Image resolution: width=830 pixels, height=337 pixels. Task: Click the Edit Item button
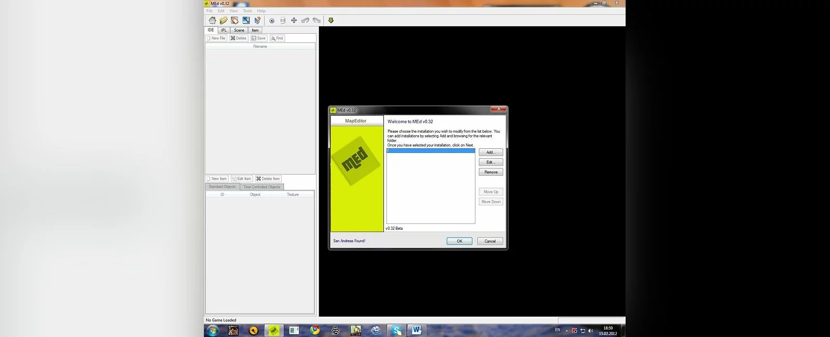(x=242, y=179)
